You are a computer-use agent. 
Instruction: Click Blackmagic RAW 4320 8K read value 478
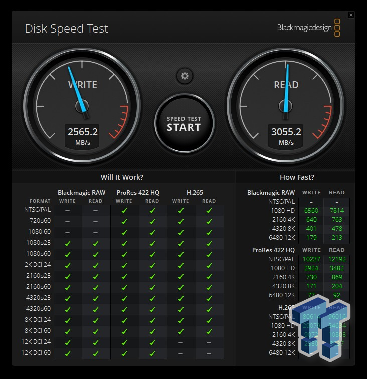[x=337, y=229]
